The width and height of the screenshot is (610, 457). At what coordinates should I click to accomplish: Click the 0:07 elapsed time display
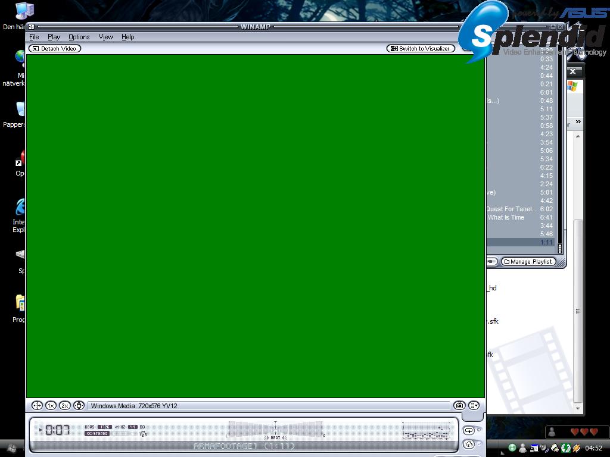pos(58,430)
